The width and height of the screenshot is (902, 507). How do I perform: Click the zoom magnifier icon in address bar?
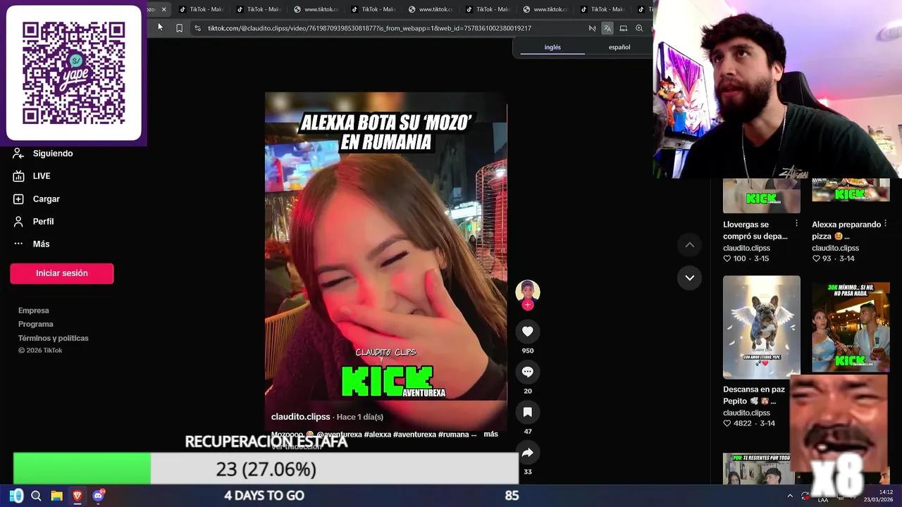pos(639,28)
